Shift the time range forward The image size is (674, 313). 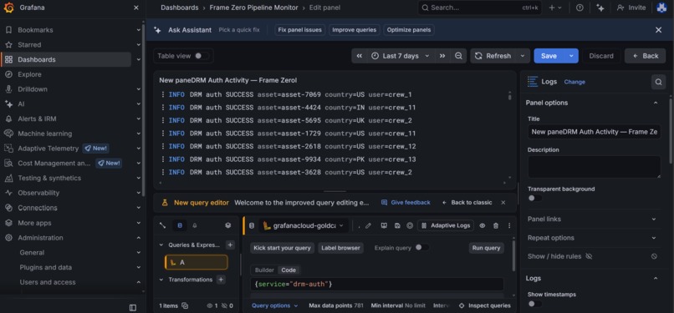[442, 56]
